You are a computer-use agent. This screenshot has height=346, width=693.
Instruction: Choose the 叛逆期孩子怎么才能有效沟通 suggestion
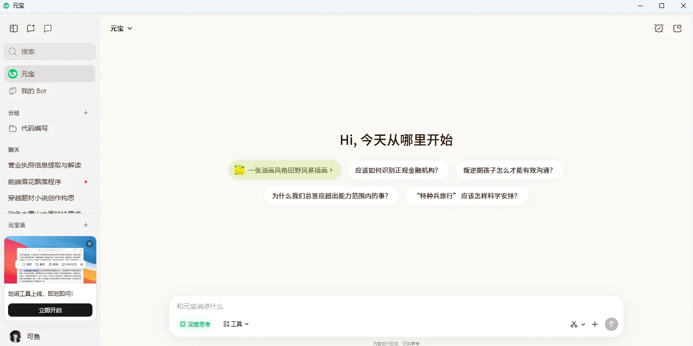[510, 170]
